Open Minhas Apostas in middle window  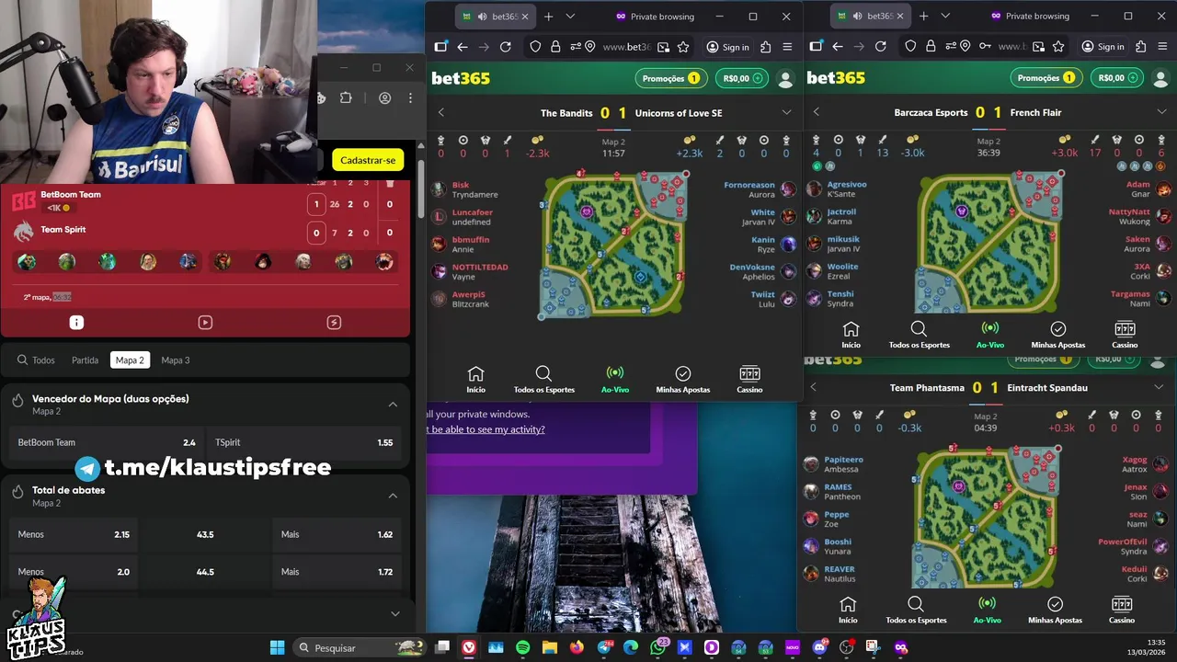683,379
